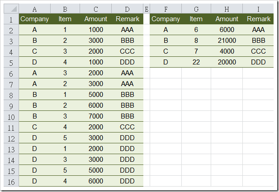Select column H header
Viewport: 279px width, 192px height.
[x=227, y=9]
